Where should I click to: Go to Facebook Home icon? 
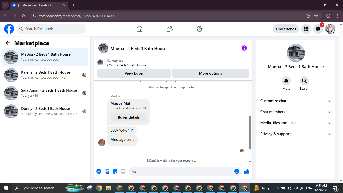tap(140, 29)
